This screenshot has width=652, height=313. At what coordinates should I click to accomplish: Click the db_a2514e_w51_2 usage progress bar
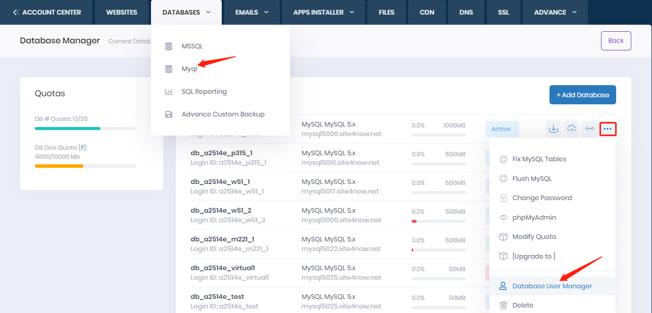[438, 221]
